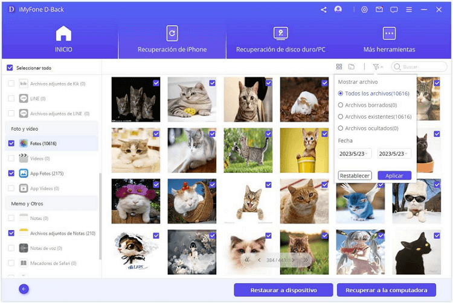Click the share icon in title bar
453x303 pixels.
(x=324, y=10)
